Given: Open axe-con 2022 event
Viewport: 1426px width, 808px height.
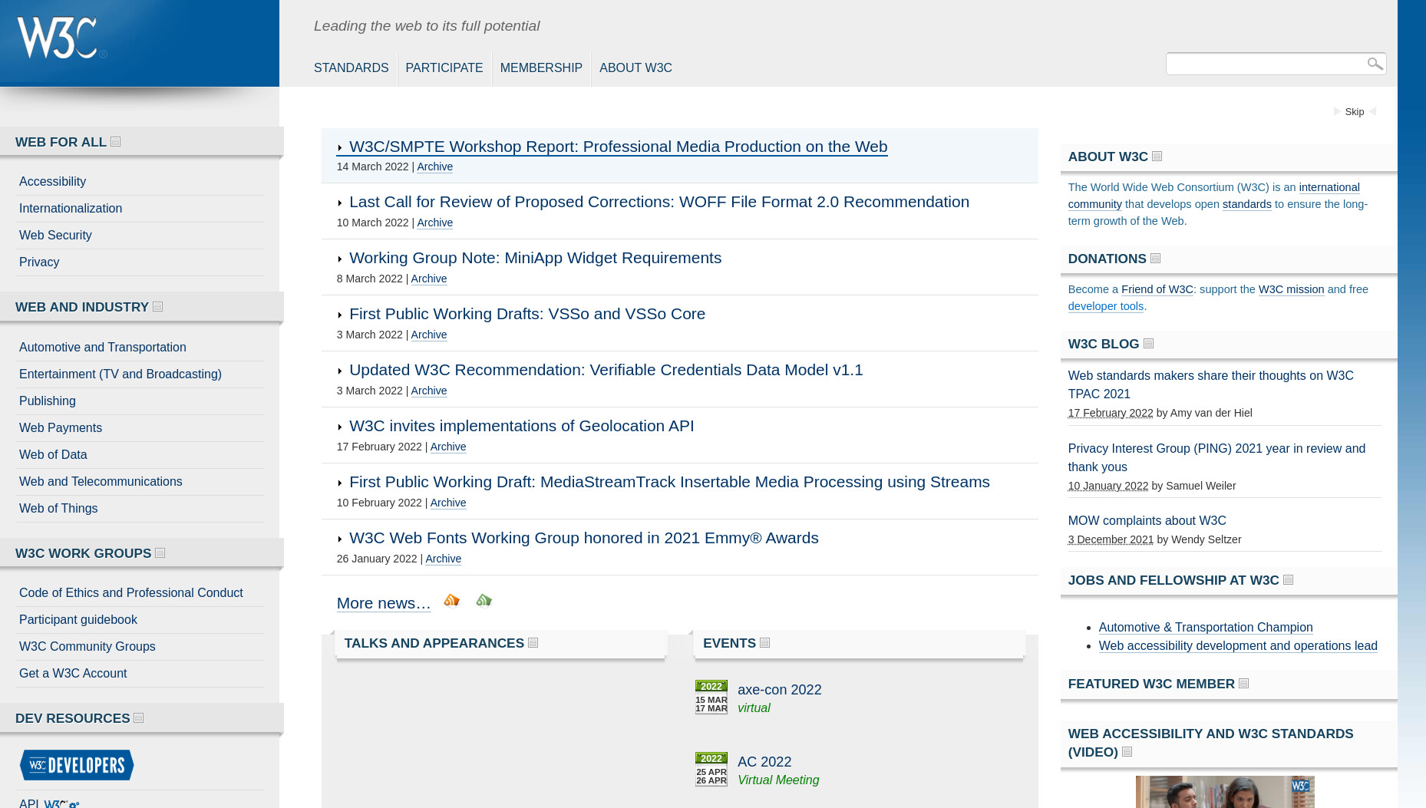Looking at the screenshot, I should click(x=780, y=690).
